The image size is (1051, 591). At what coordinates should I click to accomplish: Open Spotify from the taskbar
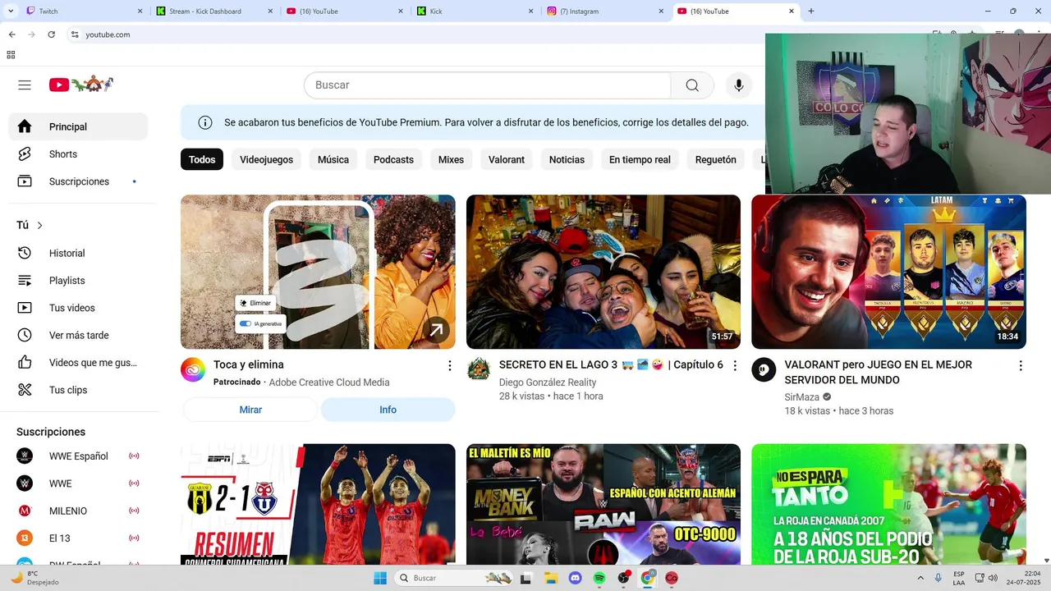[599, 578]
